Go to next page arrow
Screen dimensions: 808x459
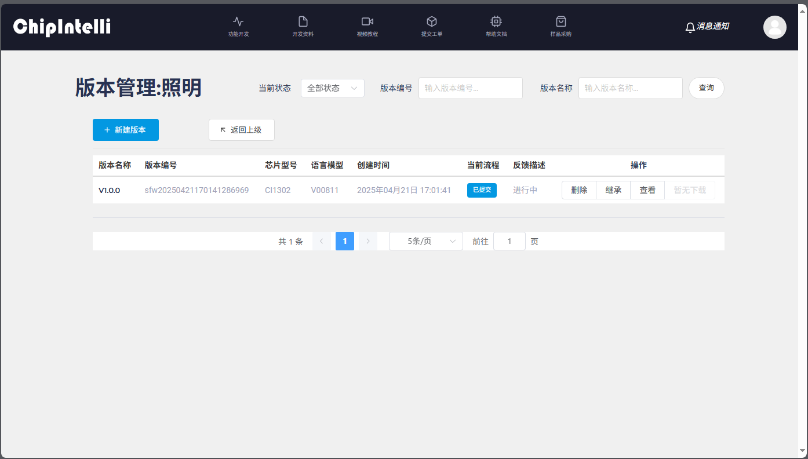pyautogui.click(x=368, y=241)
